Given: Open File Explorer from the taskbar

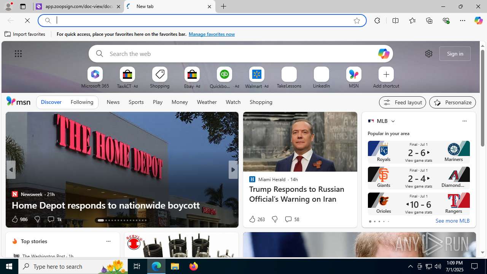Looking at the screenshot, I should pos(175,266).
